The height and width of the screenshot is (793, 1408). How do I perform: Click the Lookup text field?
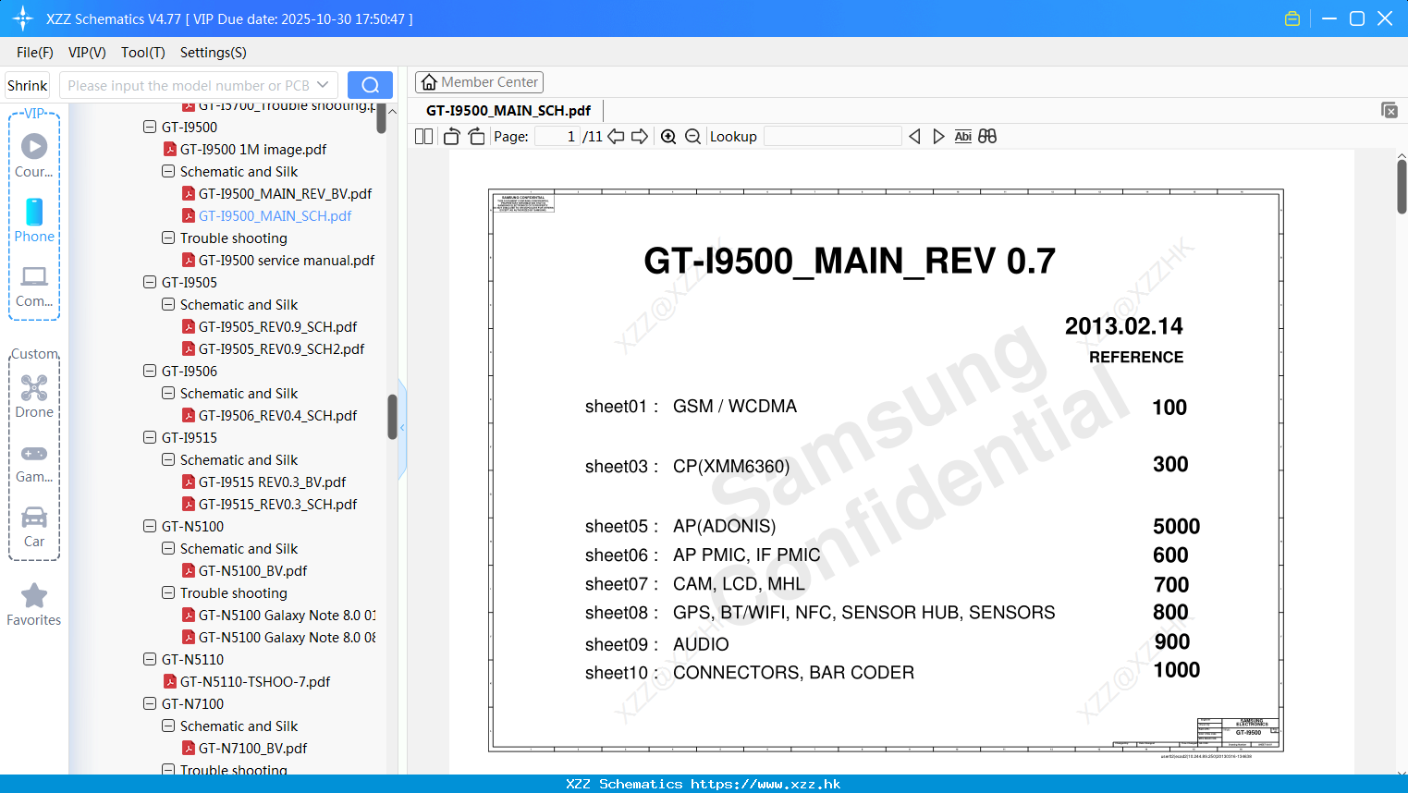(832, 136)
